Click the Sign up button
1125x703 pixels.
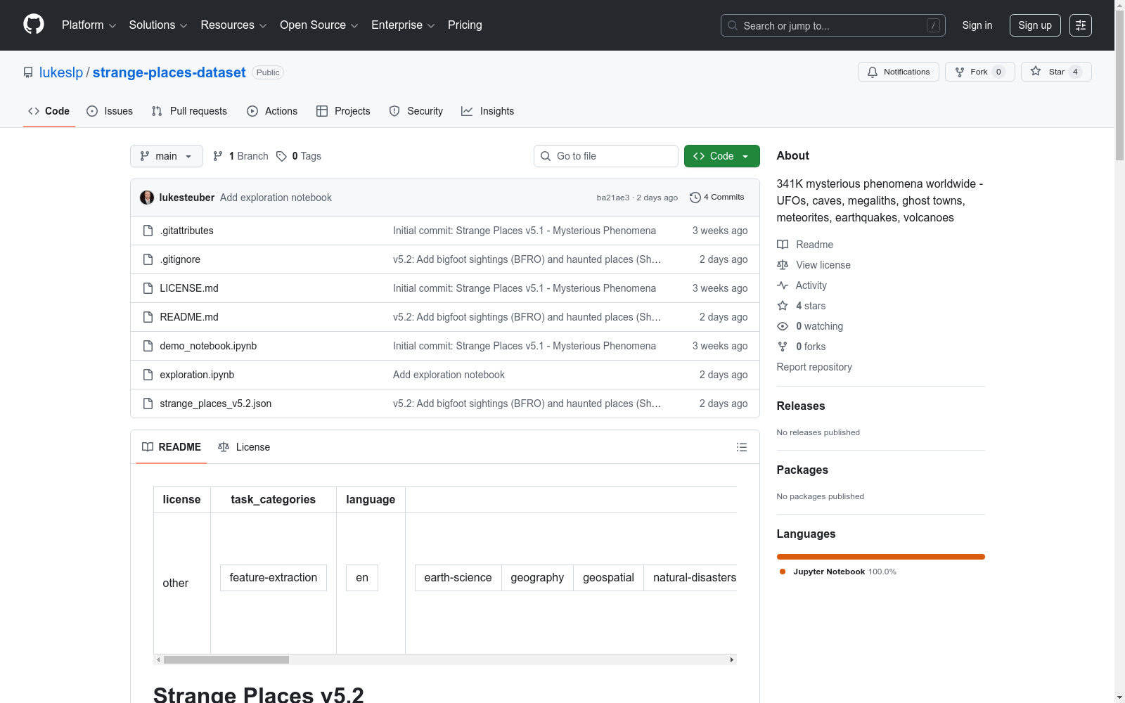pyautogui.click(x=1035, y=25)
